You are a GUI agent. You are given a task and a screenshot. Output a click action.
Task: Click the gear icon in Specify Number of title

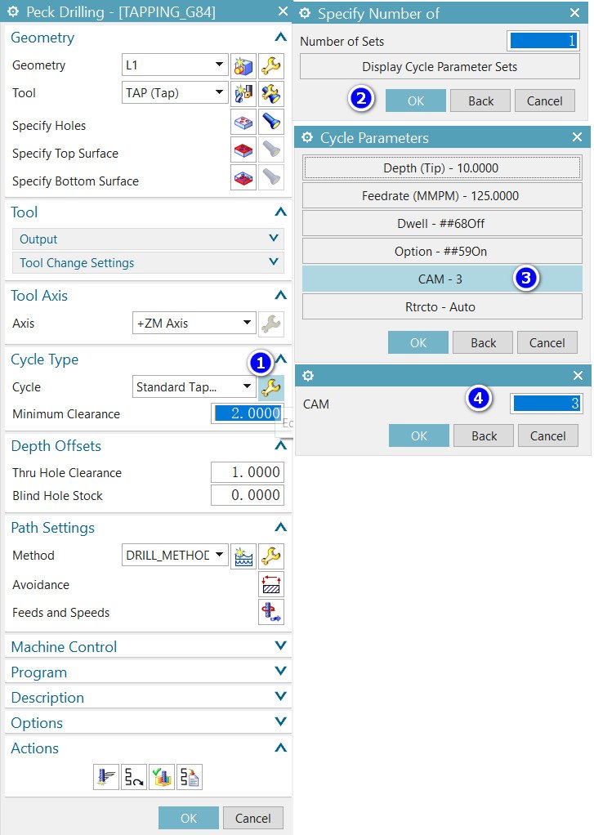(x=306, y=13)
